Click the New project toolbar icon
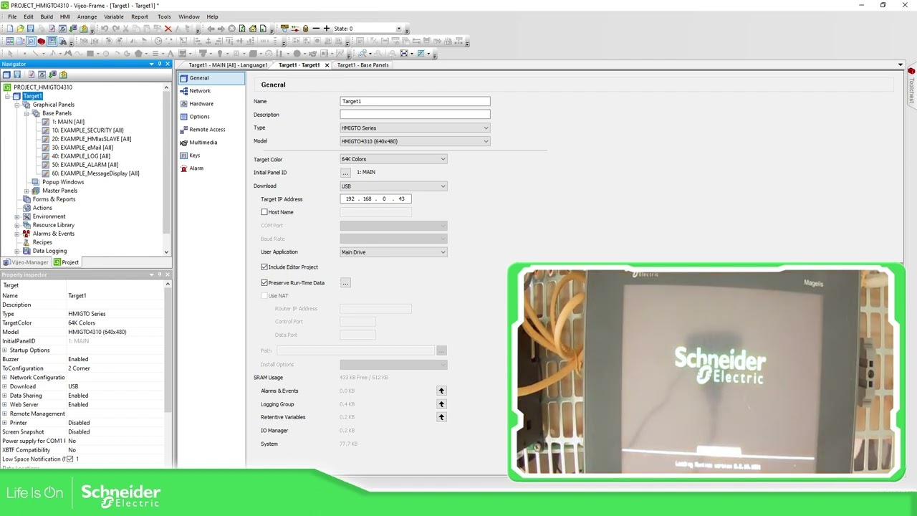The image size is (917, 516). pos(10,29)
